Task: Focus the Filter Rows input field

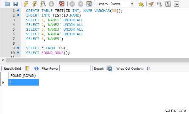Action: click(x=75, y=68)
